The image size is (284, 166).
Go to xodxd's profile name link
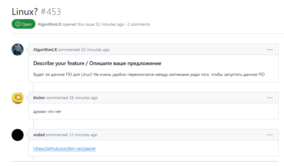39,135
